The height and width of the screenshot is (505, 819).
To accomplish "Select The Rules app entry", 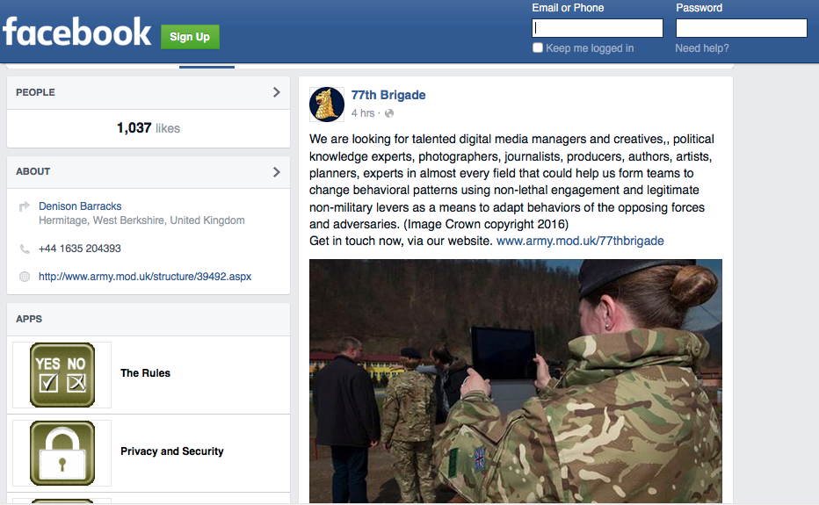I will tap(145, 373).
